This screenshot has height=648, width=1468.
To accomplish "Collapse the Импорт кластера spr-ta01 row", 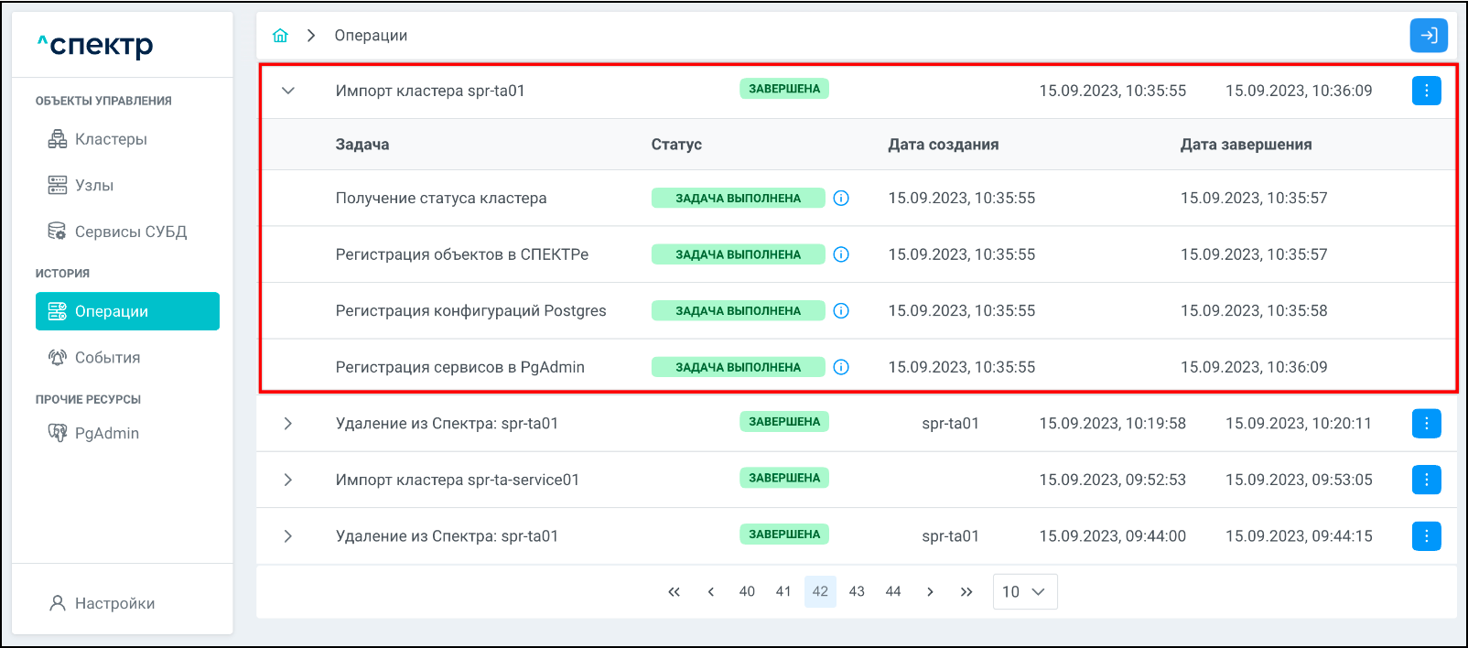I will coord(288,91).
